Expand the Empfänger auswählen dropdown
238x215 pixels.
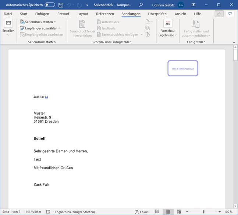(40, 28)
